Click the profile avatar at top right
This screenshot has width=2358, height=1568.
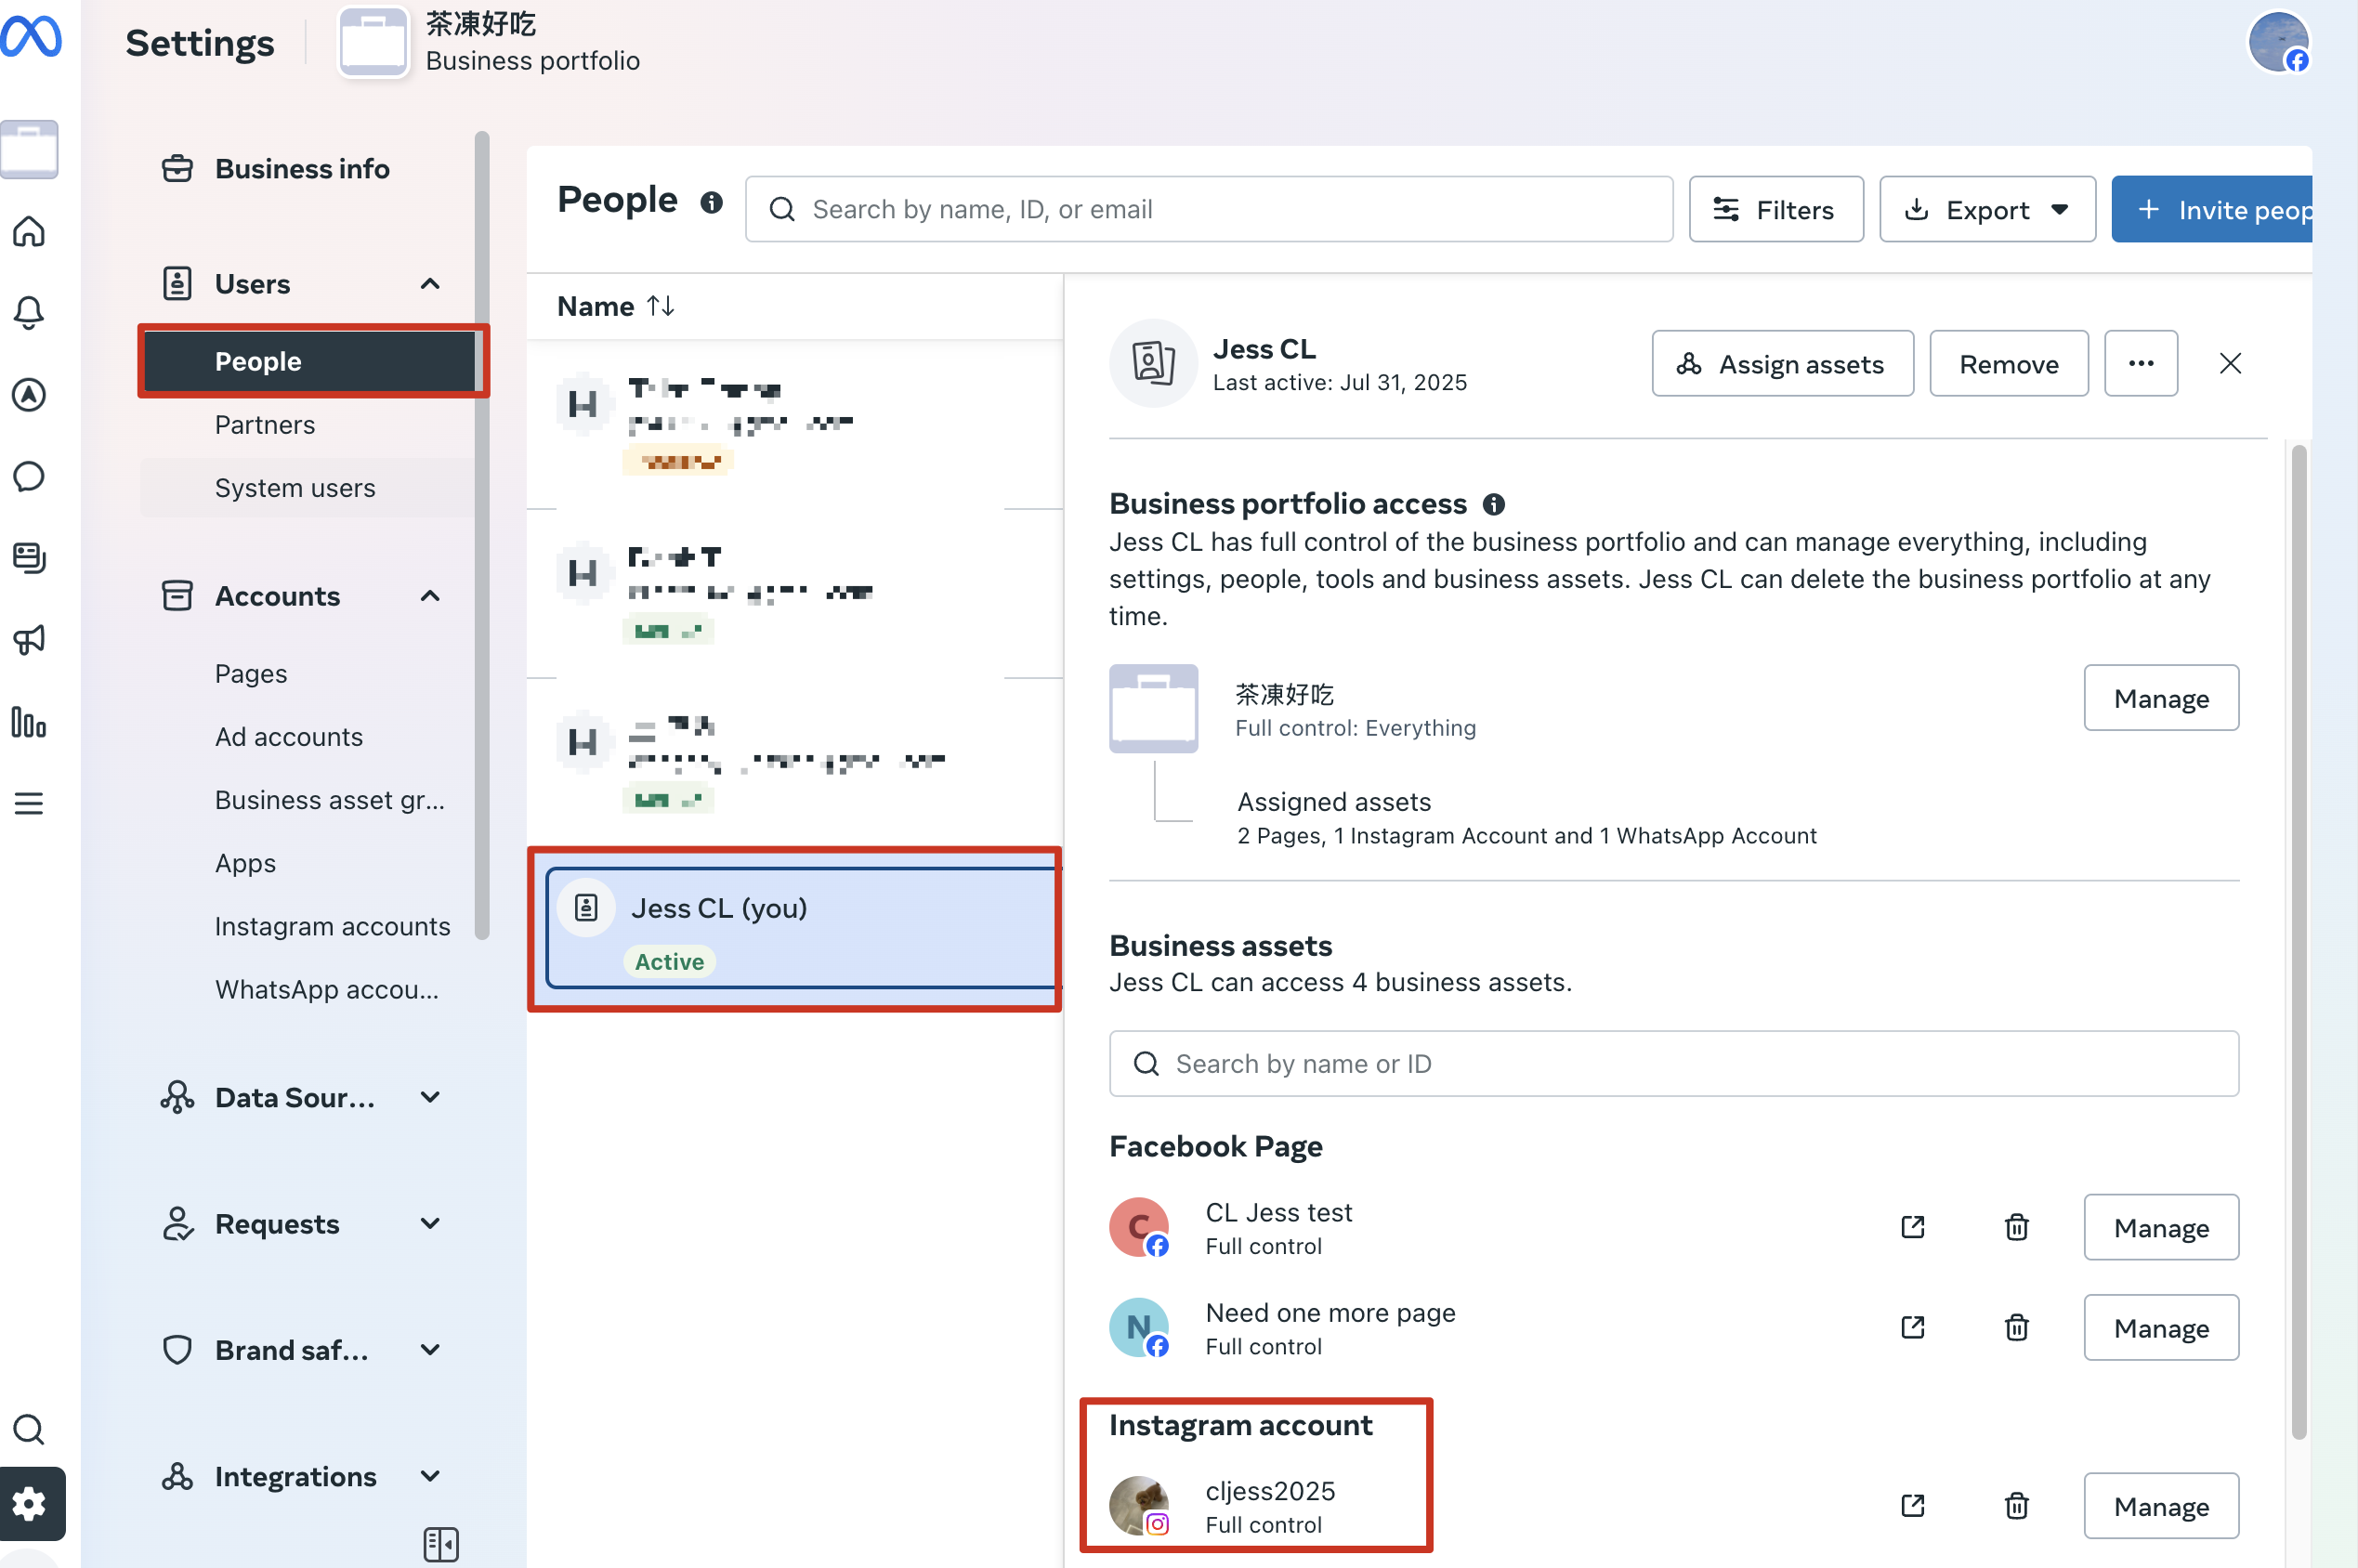pyautogui.click(x=2279, y=42)
